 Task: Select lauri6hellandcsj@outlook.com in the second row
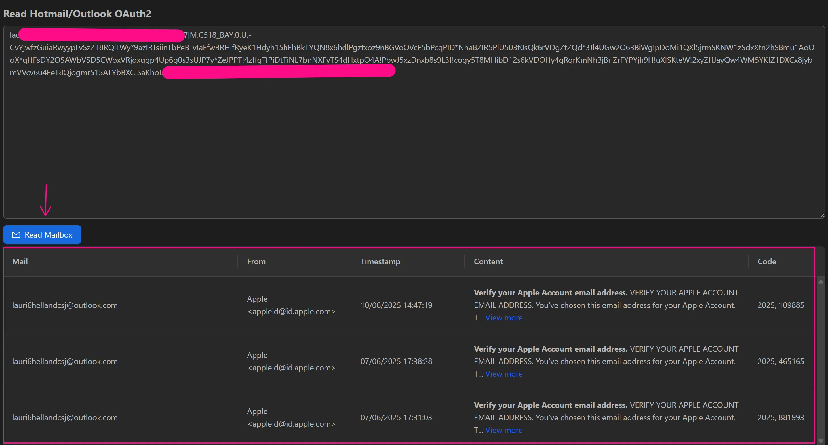65,361
